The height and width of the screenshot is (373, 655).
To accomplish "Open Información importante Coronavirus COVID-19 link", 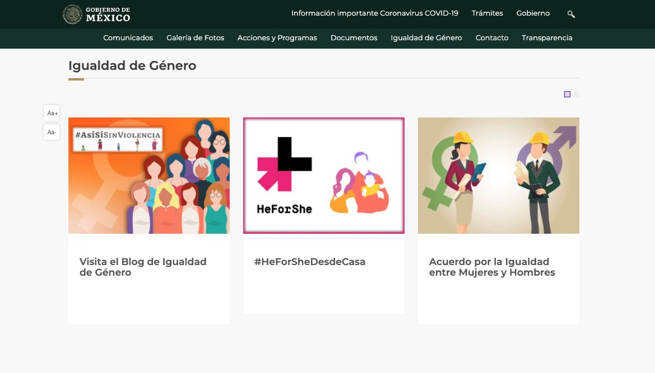I will [375, 13].
